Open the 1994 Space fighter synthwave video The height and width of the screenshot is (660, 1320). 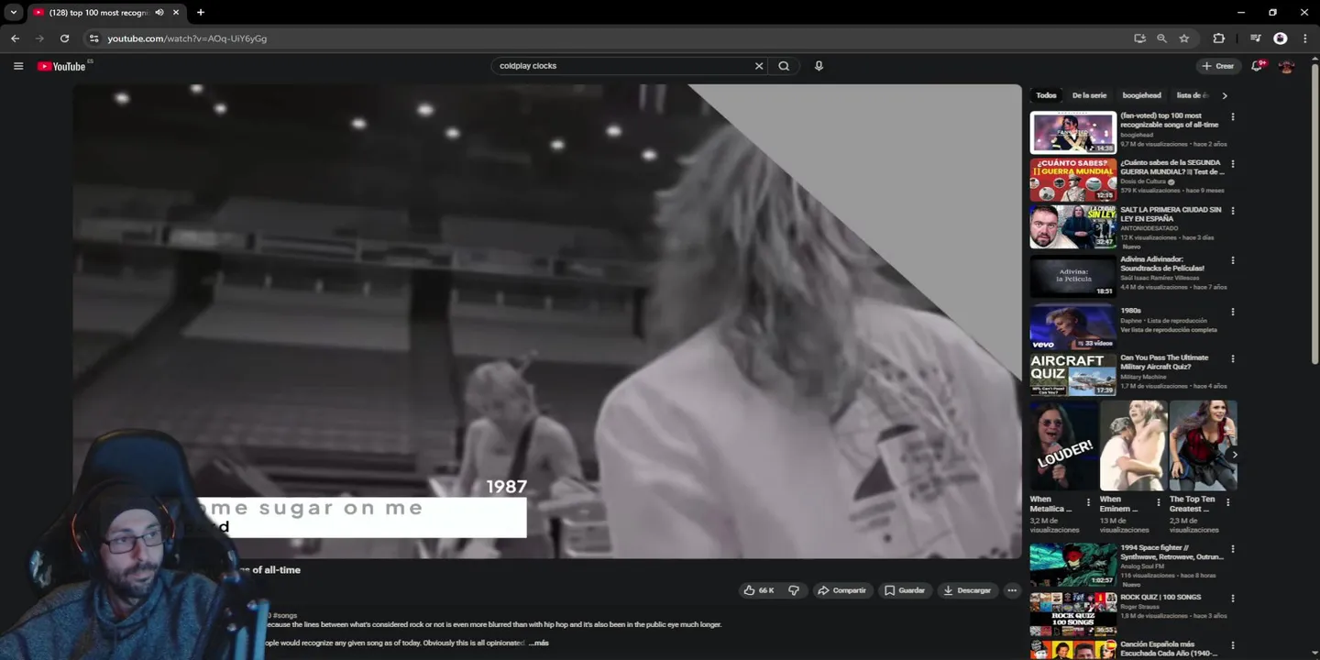(x=1073, y=566)
